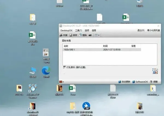The width and height of the screenshot is (164, 116).
Task: Select the ISO14001 Excel file at top
Action: (86, 5)
